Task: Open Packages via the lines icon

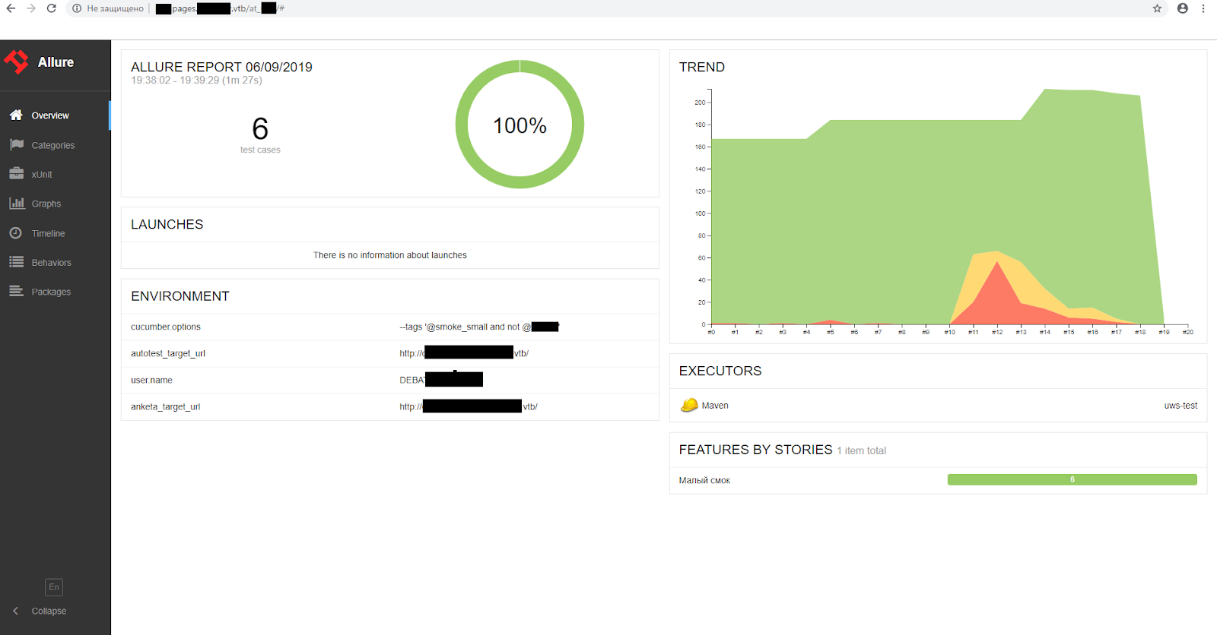Action: (16, 291)
